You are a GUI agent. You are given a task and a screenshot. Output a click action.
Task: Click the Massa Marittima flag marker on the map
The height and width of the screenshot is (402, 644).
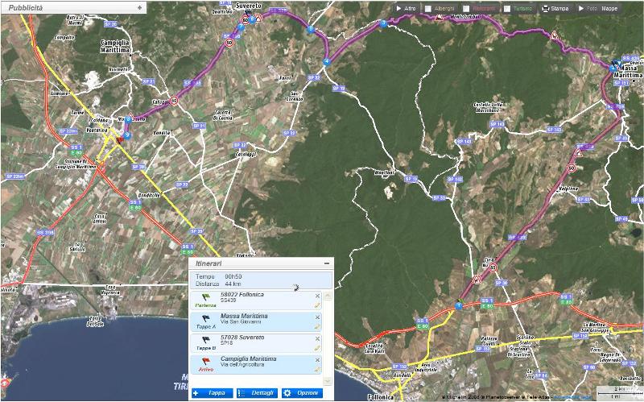[616, 64]
